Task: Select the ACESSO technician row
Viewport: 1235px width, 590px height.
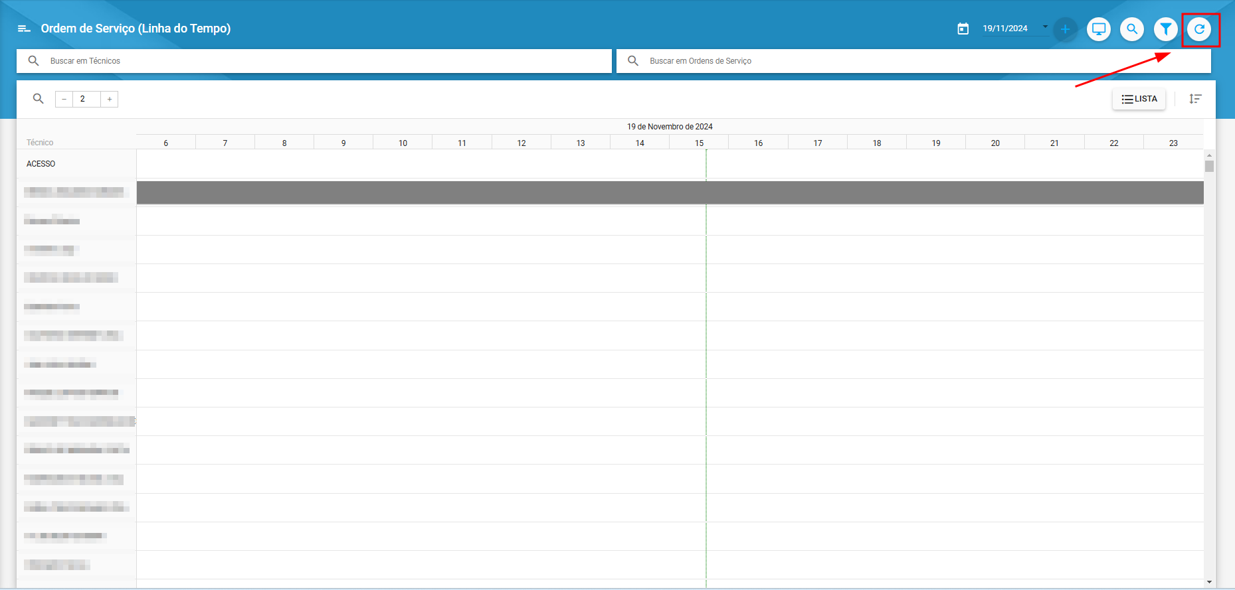Action: pos(76,164)
